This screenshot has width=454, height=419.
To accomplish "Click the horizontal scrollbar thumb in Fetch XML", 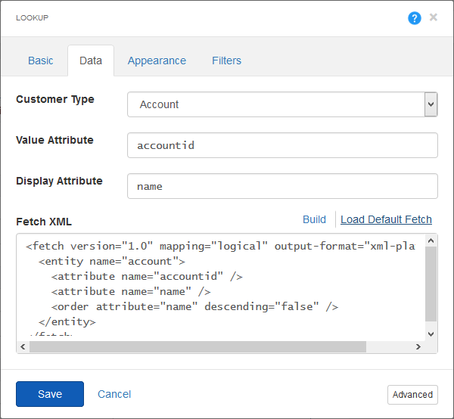I will pyautogui.click(x=197, y=346).
